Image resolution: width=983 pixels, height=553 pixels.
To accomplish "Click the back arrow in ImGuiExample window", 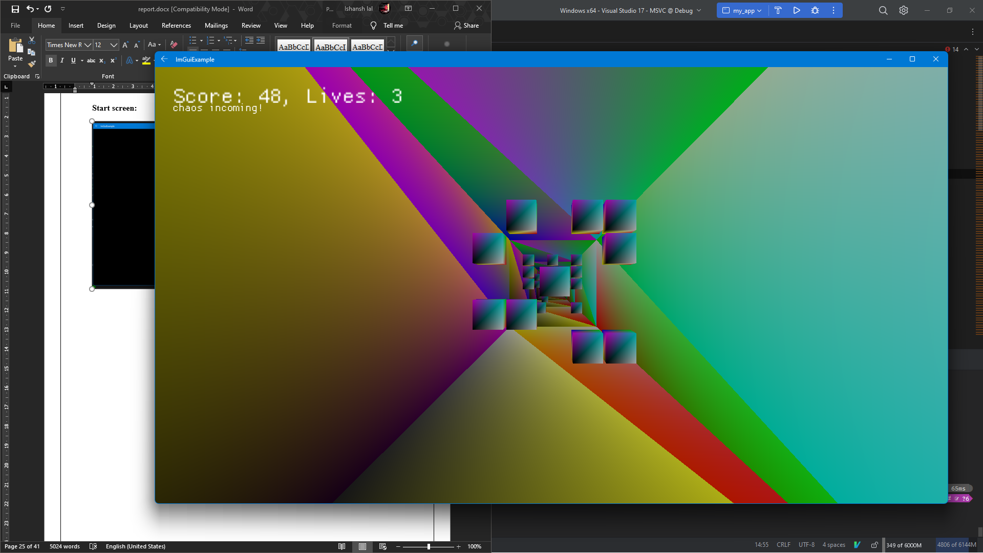I will pos(164,59).
